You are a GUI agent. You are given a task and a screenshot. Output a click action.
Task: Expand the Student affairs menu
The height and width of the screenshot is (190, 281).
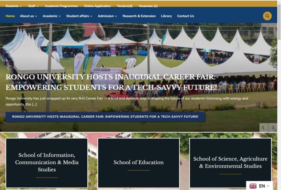tap(79, 16)
